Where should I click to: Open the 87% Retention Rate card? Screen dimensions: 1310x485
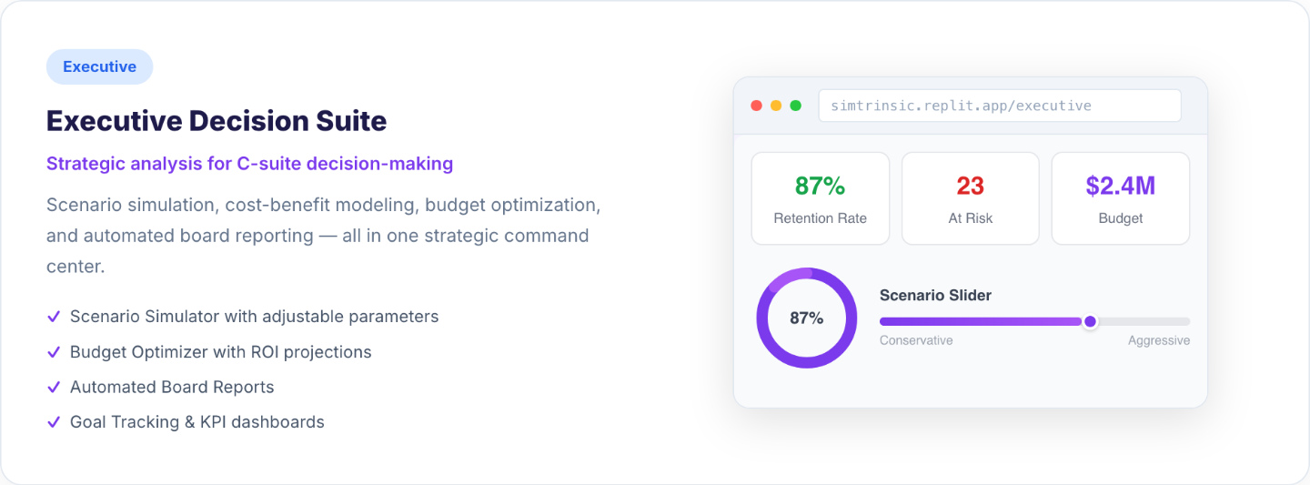[820, 198]
